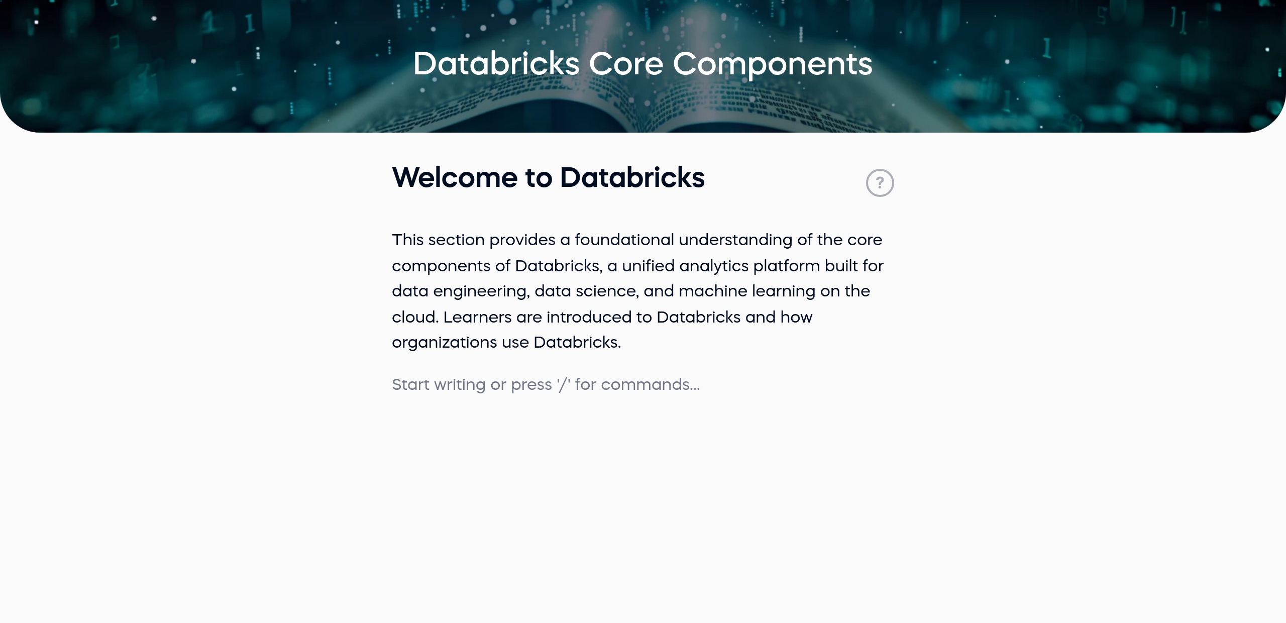Select the "Welcome to Databricks" heading
The height and width of the screenshot is (623, 1286).
(x=548, y=177)
